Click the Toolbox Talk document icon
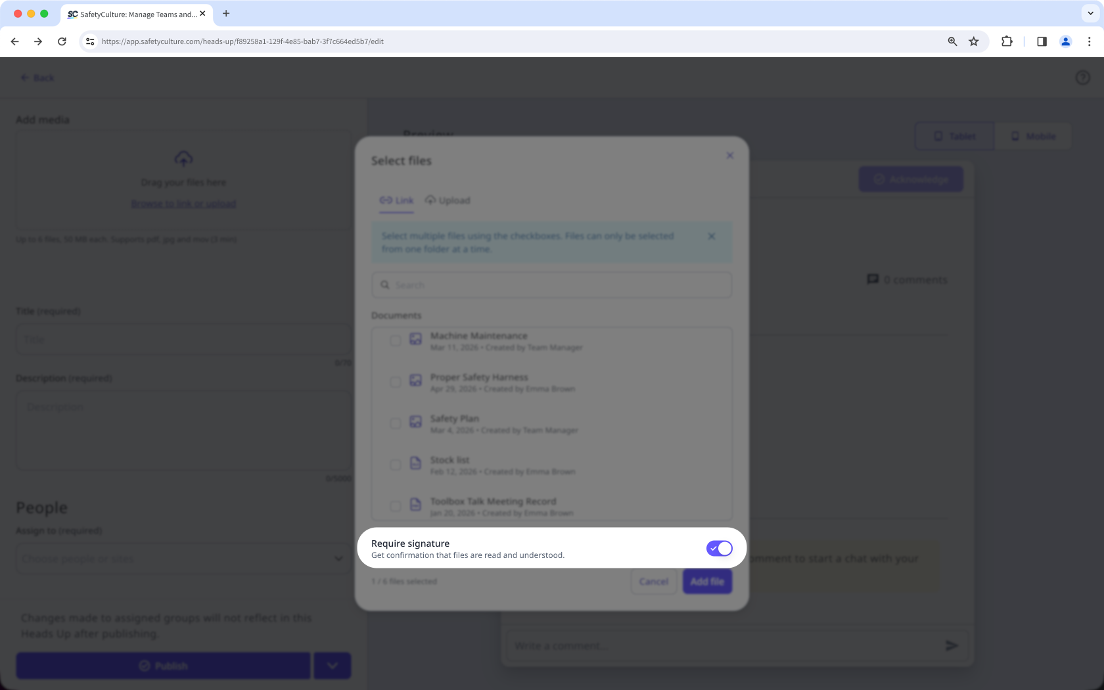This screenshot has width=1104, height=690. pos(415,505)
